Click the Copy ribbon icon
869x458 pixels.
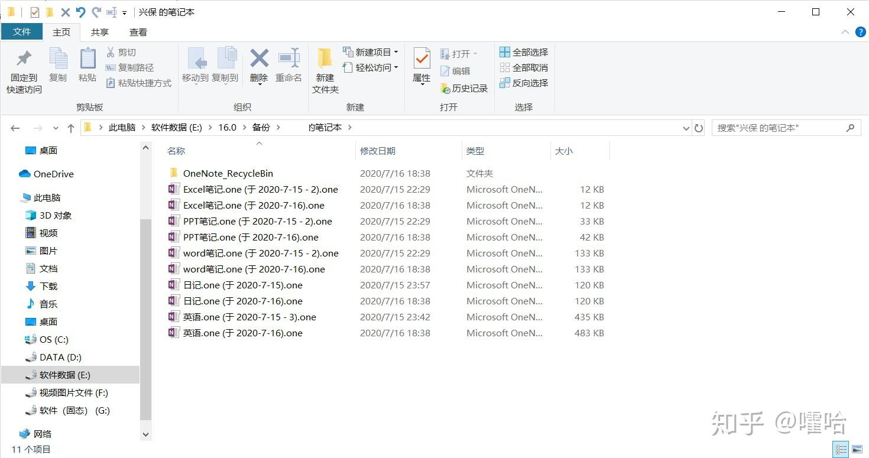pos(58,65)
